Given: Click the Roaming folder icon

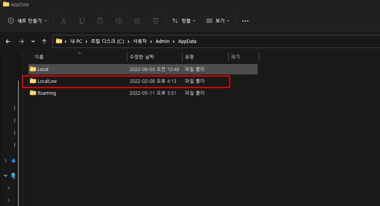Looking at the screenshot, I should click(33, 93).
